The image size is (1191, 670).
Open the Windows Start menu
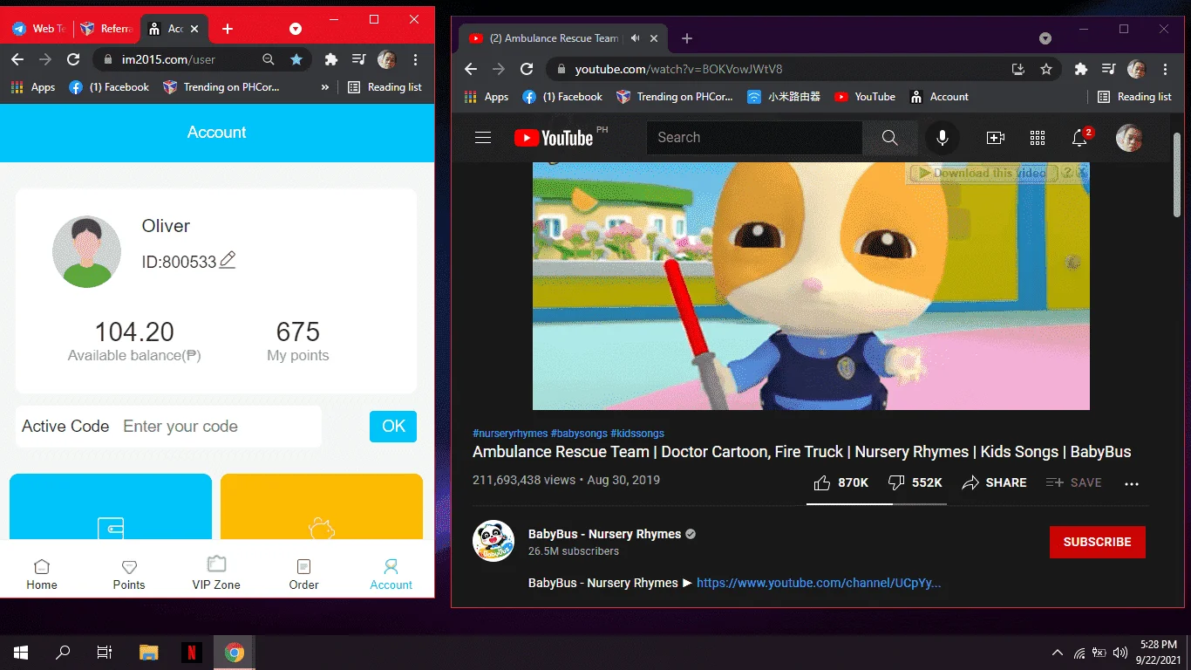(x=21, y=653)
